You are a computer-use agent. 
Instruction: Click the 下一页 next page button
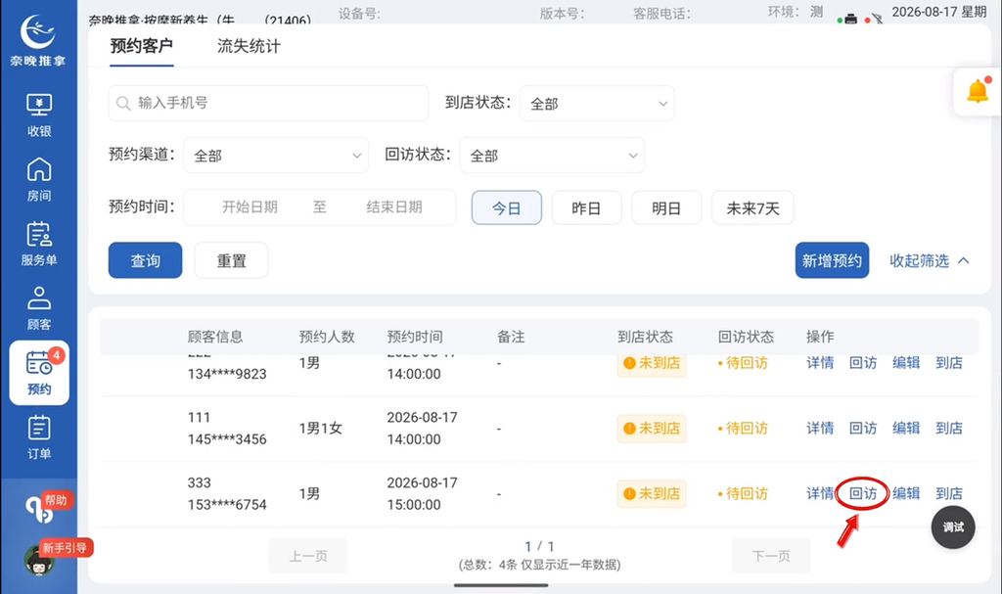tap(771, 556)
